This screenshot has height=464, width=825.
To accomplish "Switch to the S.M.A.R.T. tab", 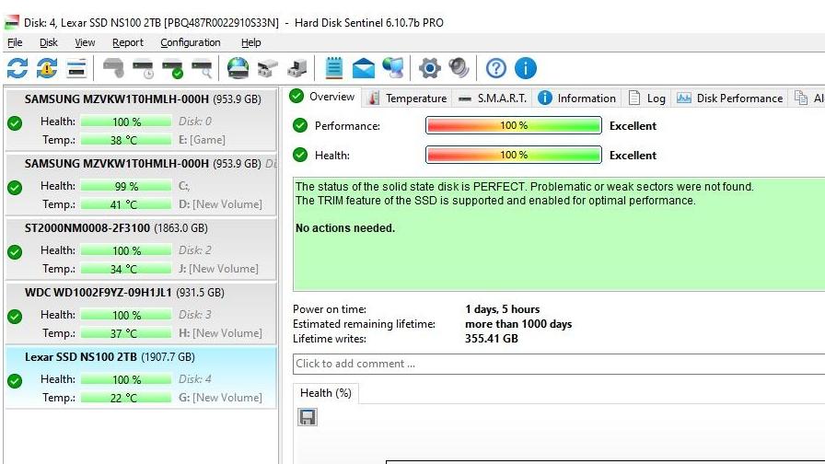I will (x=493, y=99).
